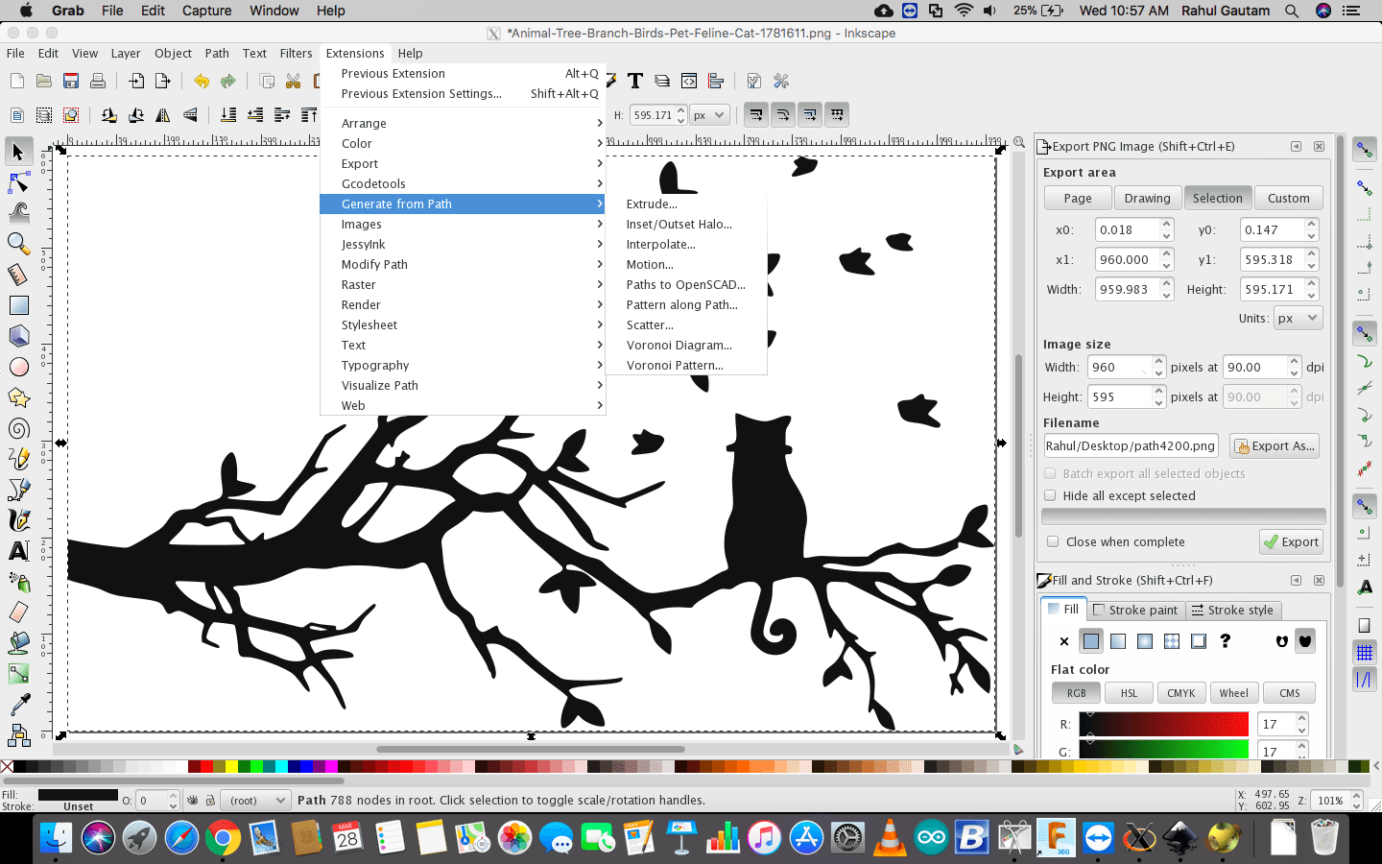Toggle move patterns with objects
Viewport: 1382px width, 864px height.
pos(837,115)
